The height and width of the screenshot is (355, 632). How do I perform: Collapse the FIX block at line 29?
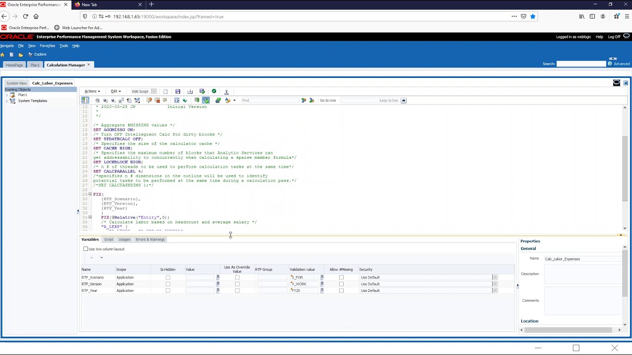90,194
